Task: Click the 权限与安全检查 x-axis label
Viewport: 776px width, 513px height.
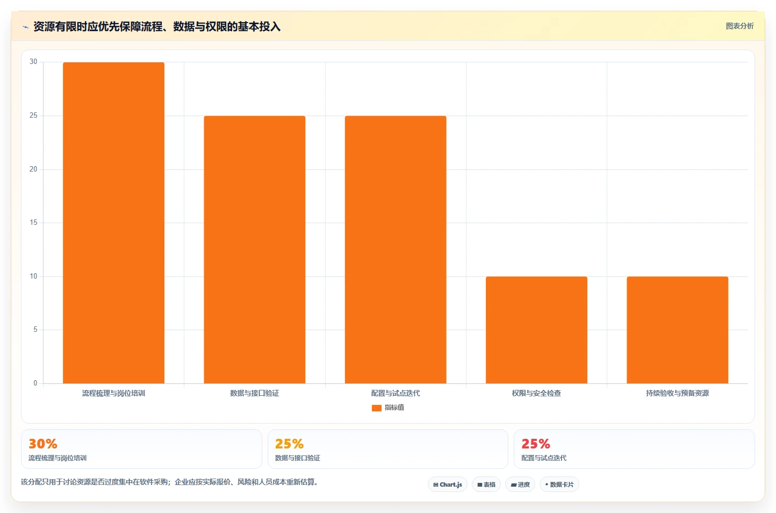Action: pyautogui.click(x=536, y=394)
